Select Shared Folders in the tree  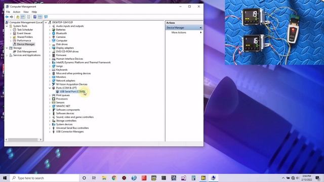[25, 37]
